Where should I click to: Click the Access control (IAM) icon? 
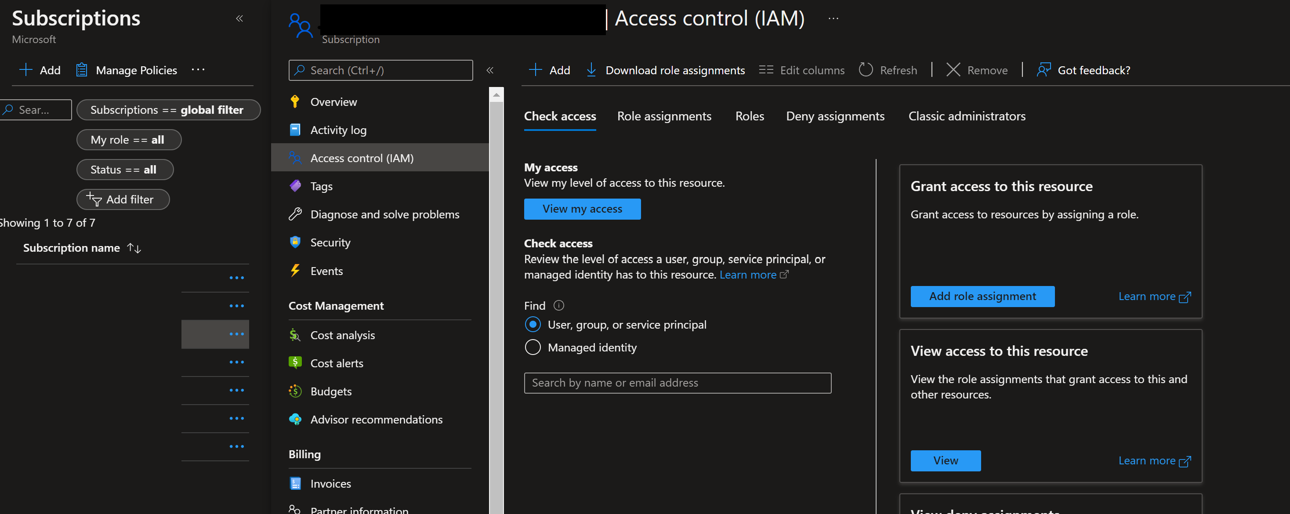click(294, 157)
